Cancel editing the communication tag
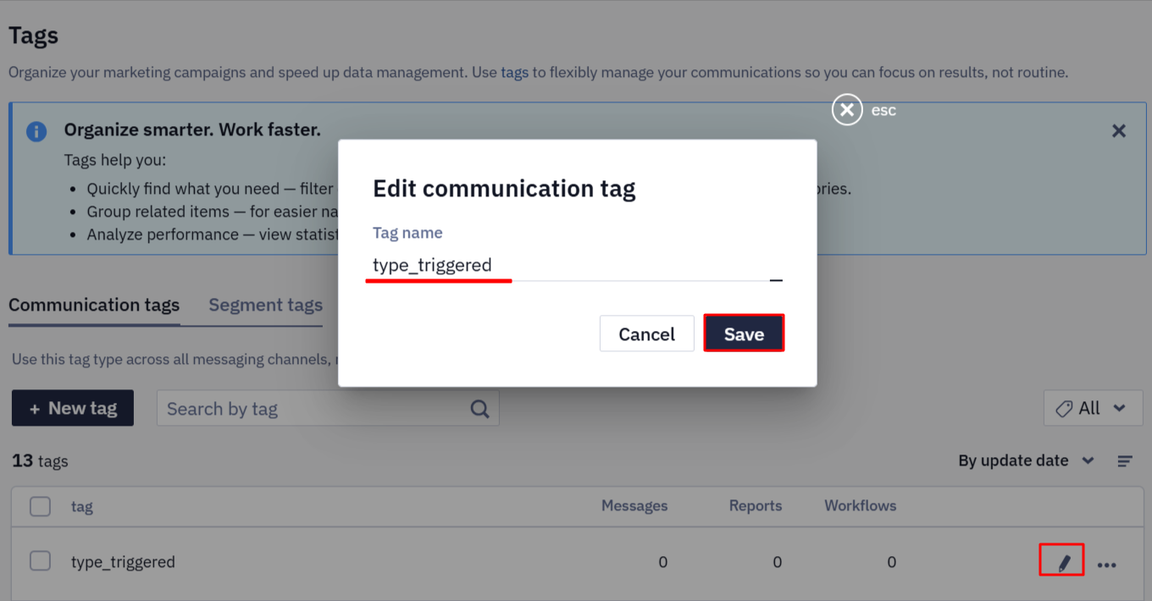This screenshot has width=1152, height=601. [647, 334]
